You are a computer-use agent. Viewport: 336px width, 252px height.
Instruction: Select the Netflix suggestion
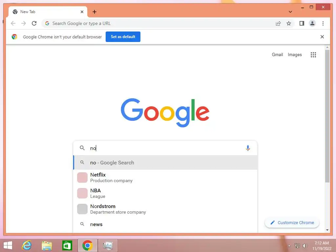[x=165, y=178]
